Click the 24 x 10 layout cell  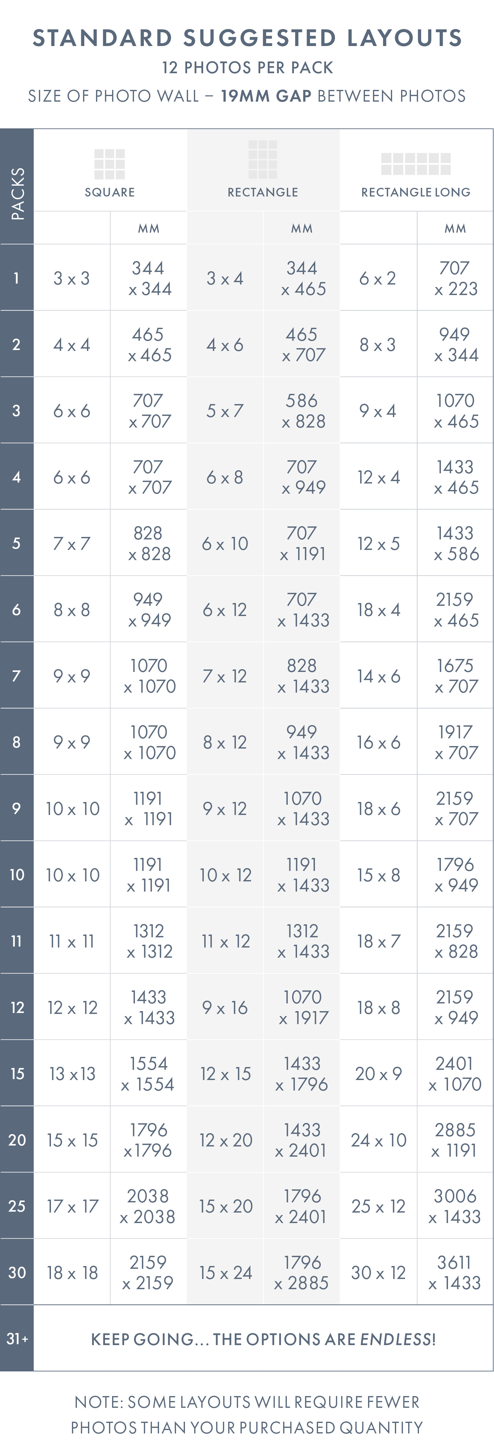pos(378,1140)
